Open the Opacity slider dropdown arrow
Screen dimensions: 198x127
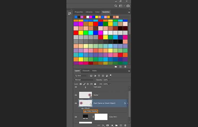[x=110, y=80]
